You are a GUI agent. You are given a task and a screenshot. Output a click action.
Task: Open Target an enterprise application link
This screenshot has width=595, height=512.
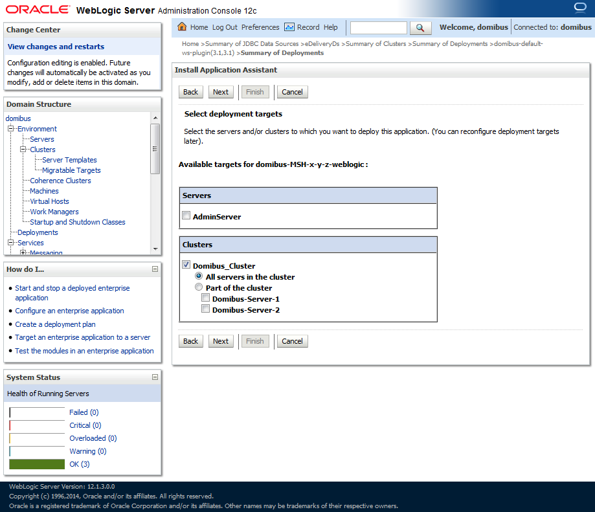(83, 337)
